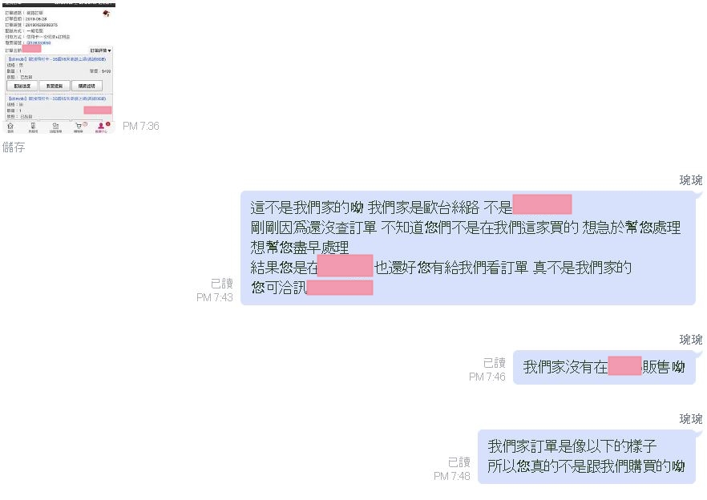Viewport: 707px width, 500px height.
Task: Select the pink member center icon
Action: tap(102, 127)
